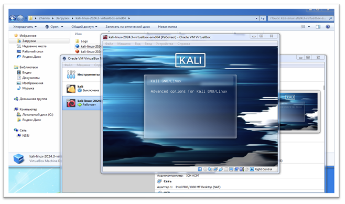The width and height of the screenshot is (345, 204).
Task: Click the network adapter icon in VM status bar
Action: [x=215, y=169]
